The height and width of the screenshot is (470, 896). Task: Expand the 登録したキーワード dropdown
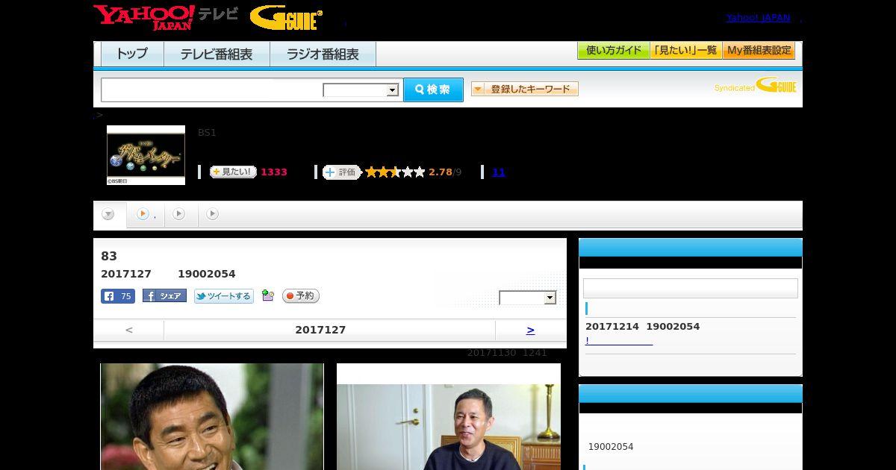525,89
